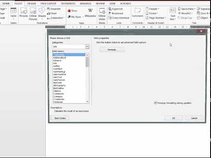Open the Categories combo box arrow
211x158 pixels.
(x=87, y=47)
